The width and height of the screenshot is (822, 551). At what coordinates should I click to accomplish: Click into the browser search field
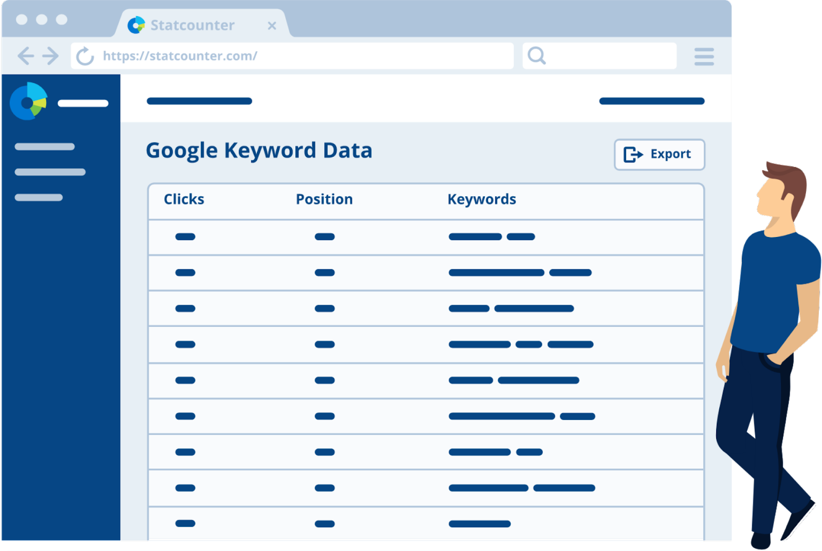pos(599,56)
